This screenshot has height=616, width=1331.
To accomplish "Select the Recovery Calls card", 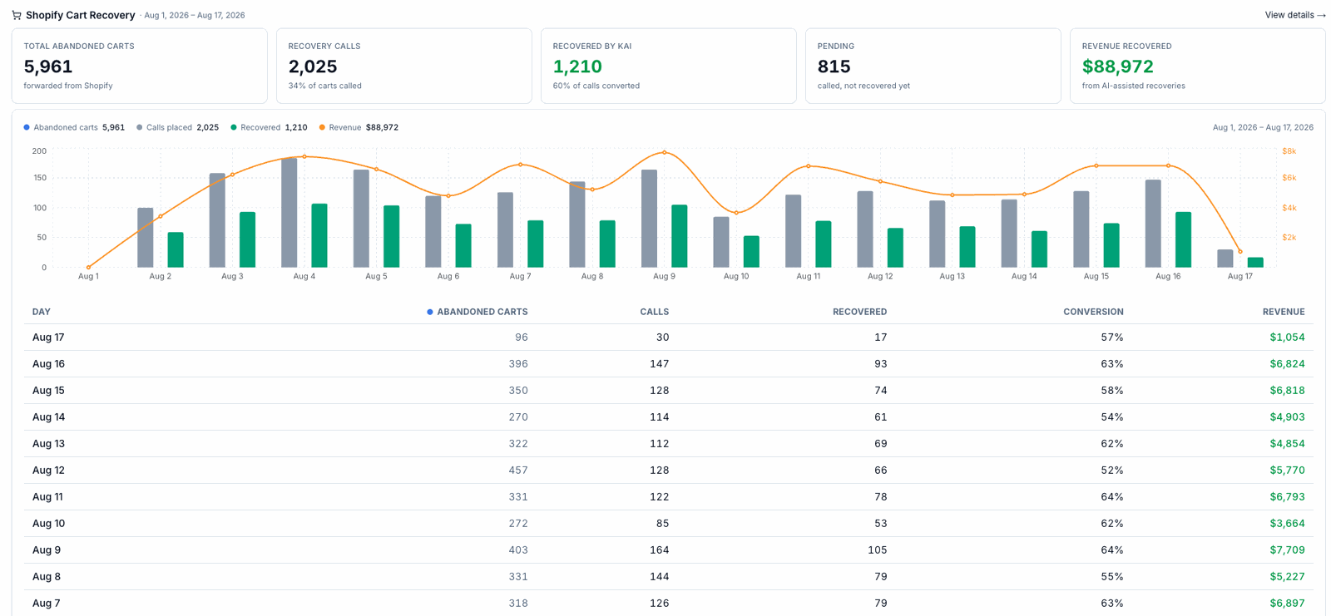I will pos(404,67).
